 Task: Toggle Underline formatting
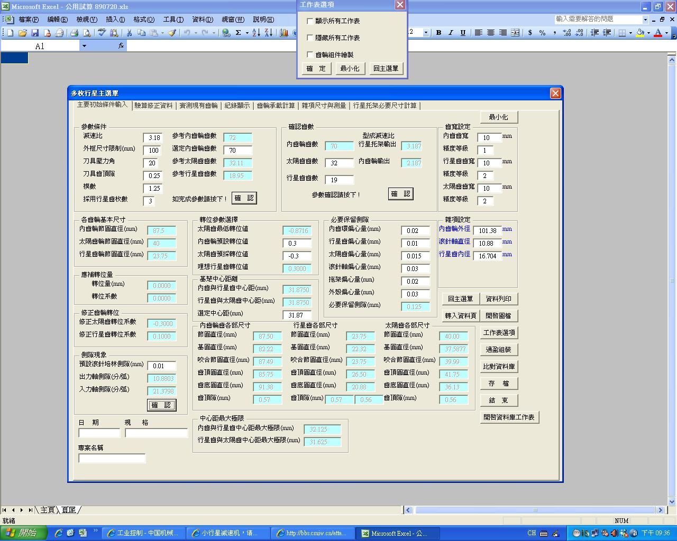tap(463, 33)
